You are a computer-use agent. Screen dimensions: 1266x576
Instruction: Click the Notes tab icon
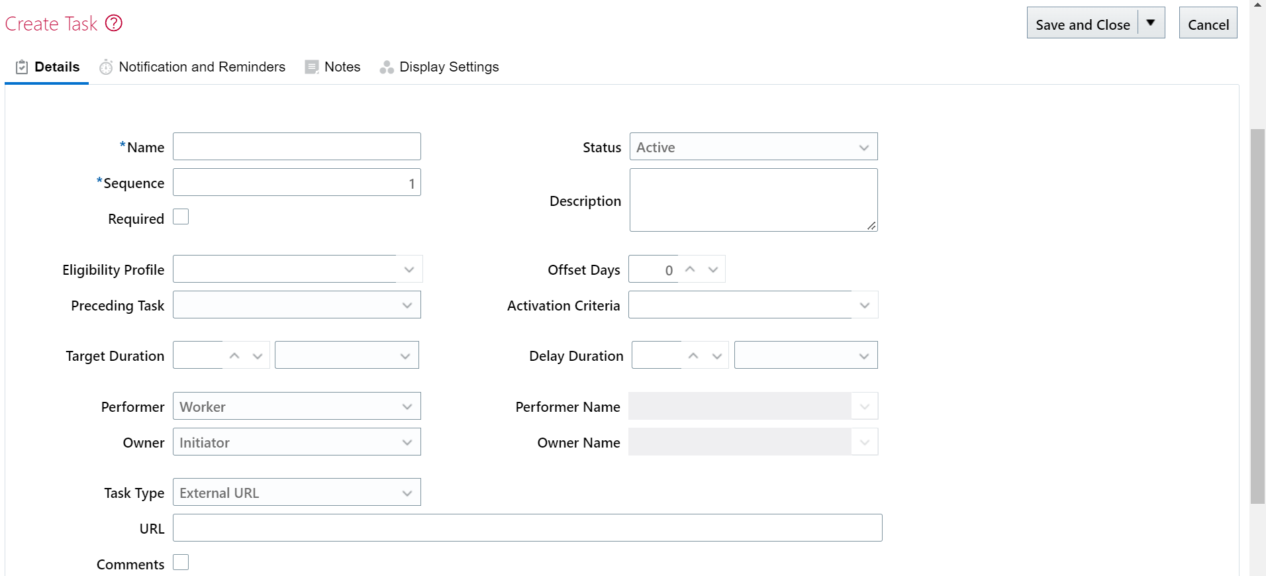(312, 67)
